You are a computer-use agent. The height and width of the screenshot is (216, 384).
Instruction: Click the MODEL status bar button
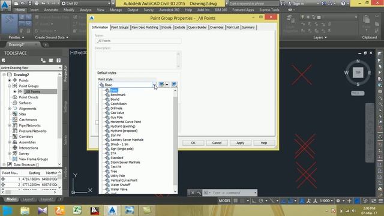point(224,201)
